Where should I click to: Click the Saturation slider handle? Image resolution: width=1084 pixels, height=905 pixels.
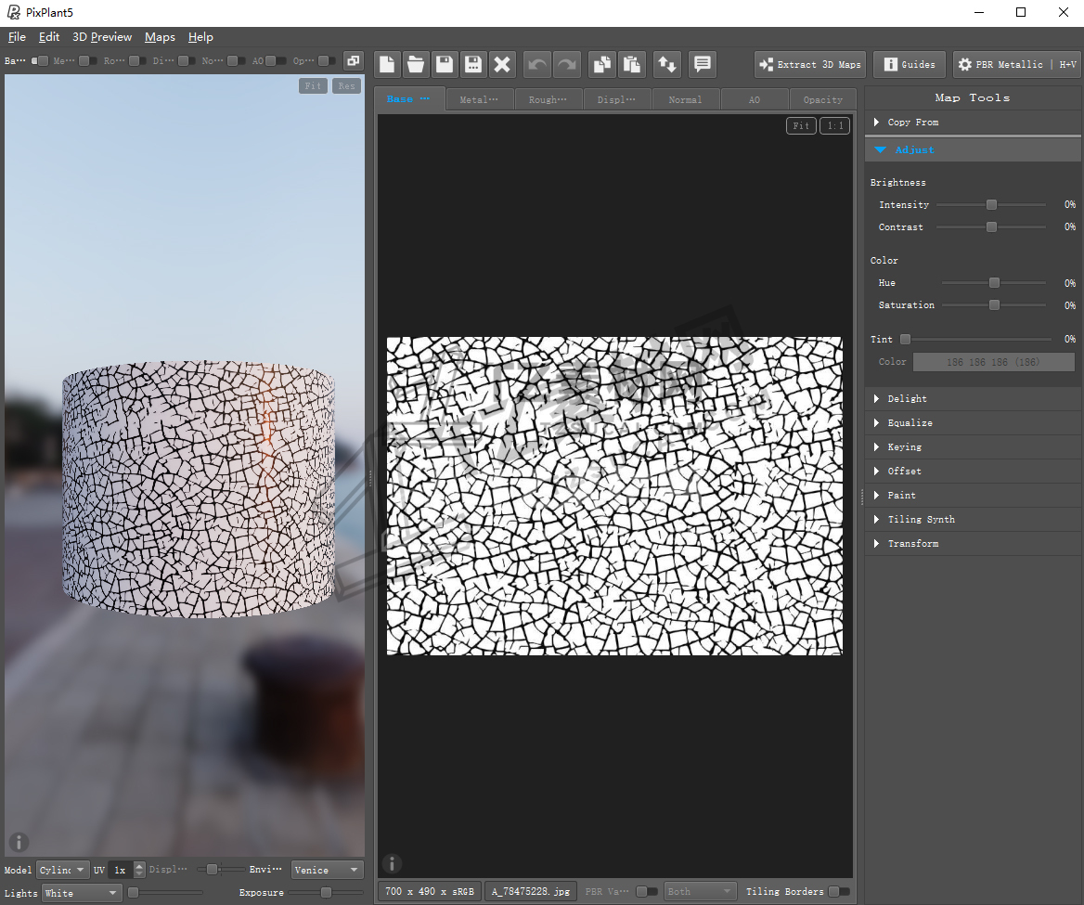[994, 305]
